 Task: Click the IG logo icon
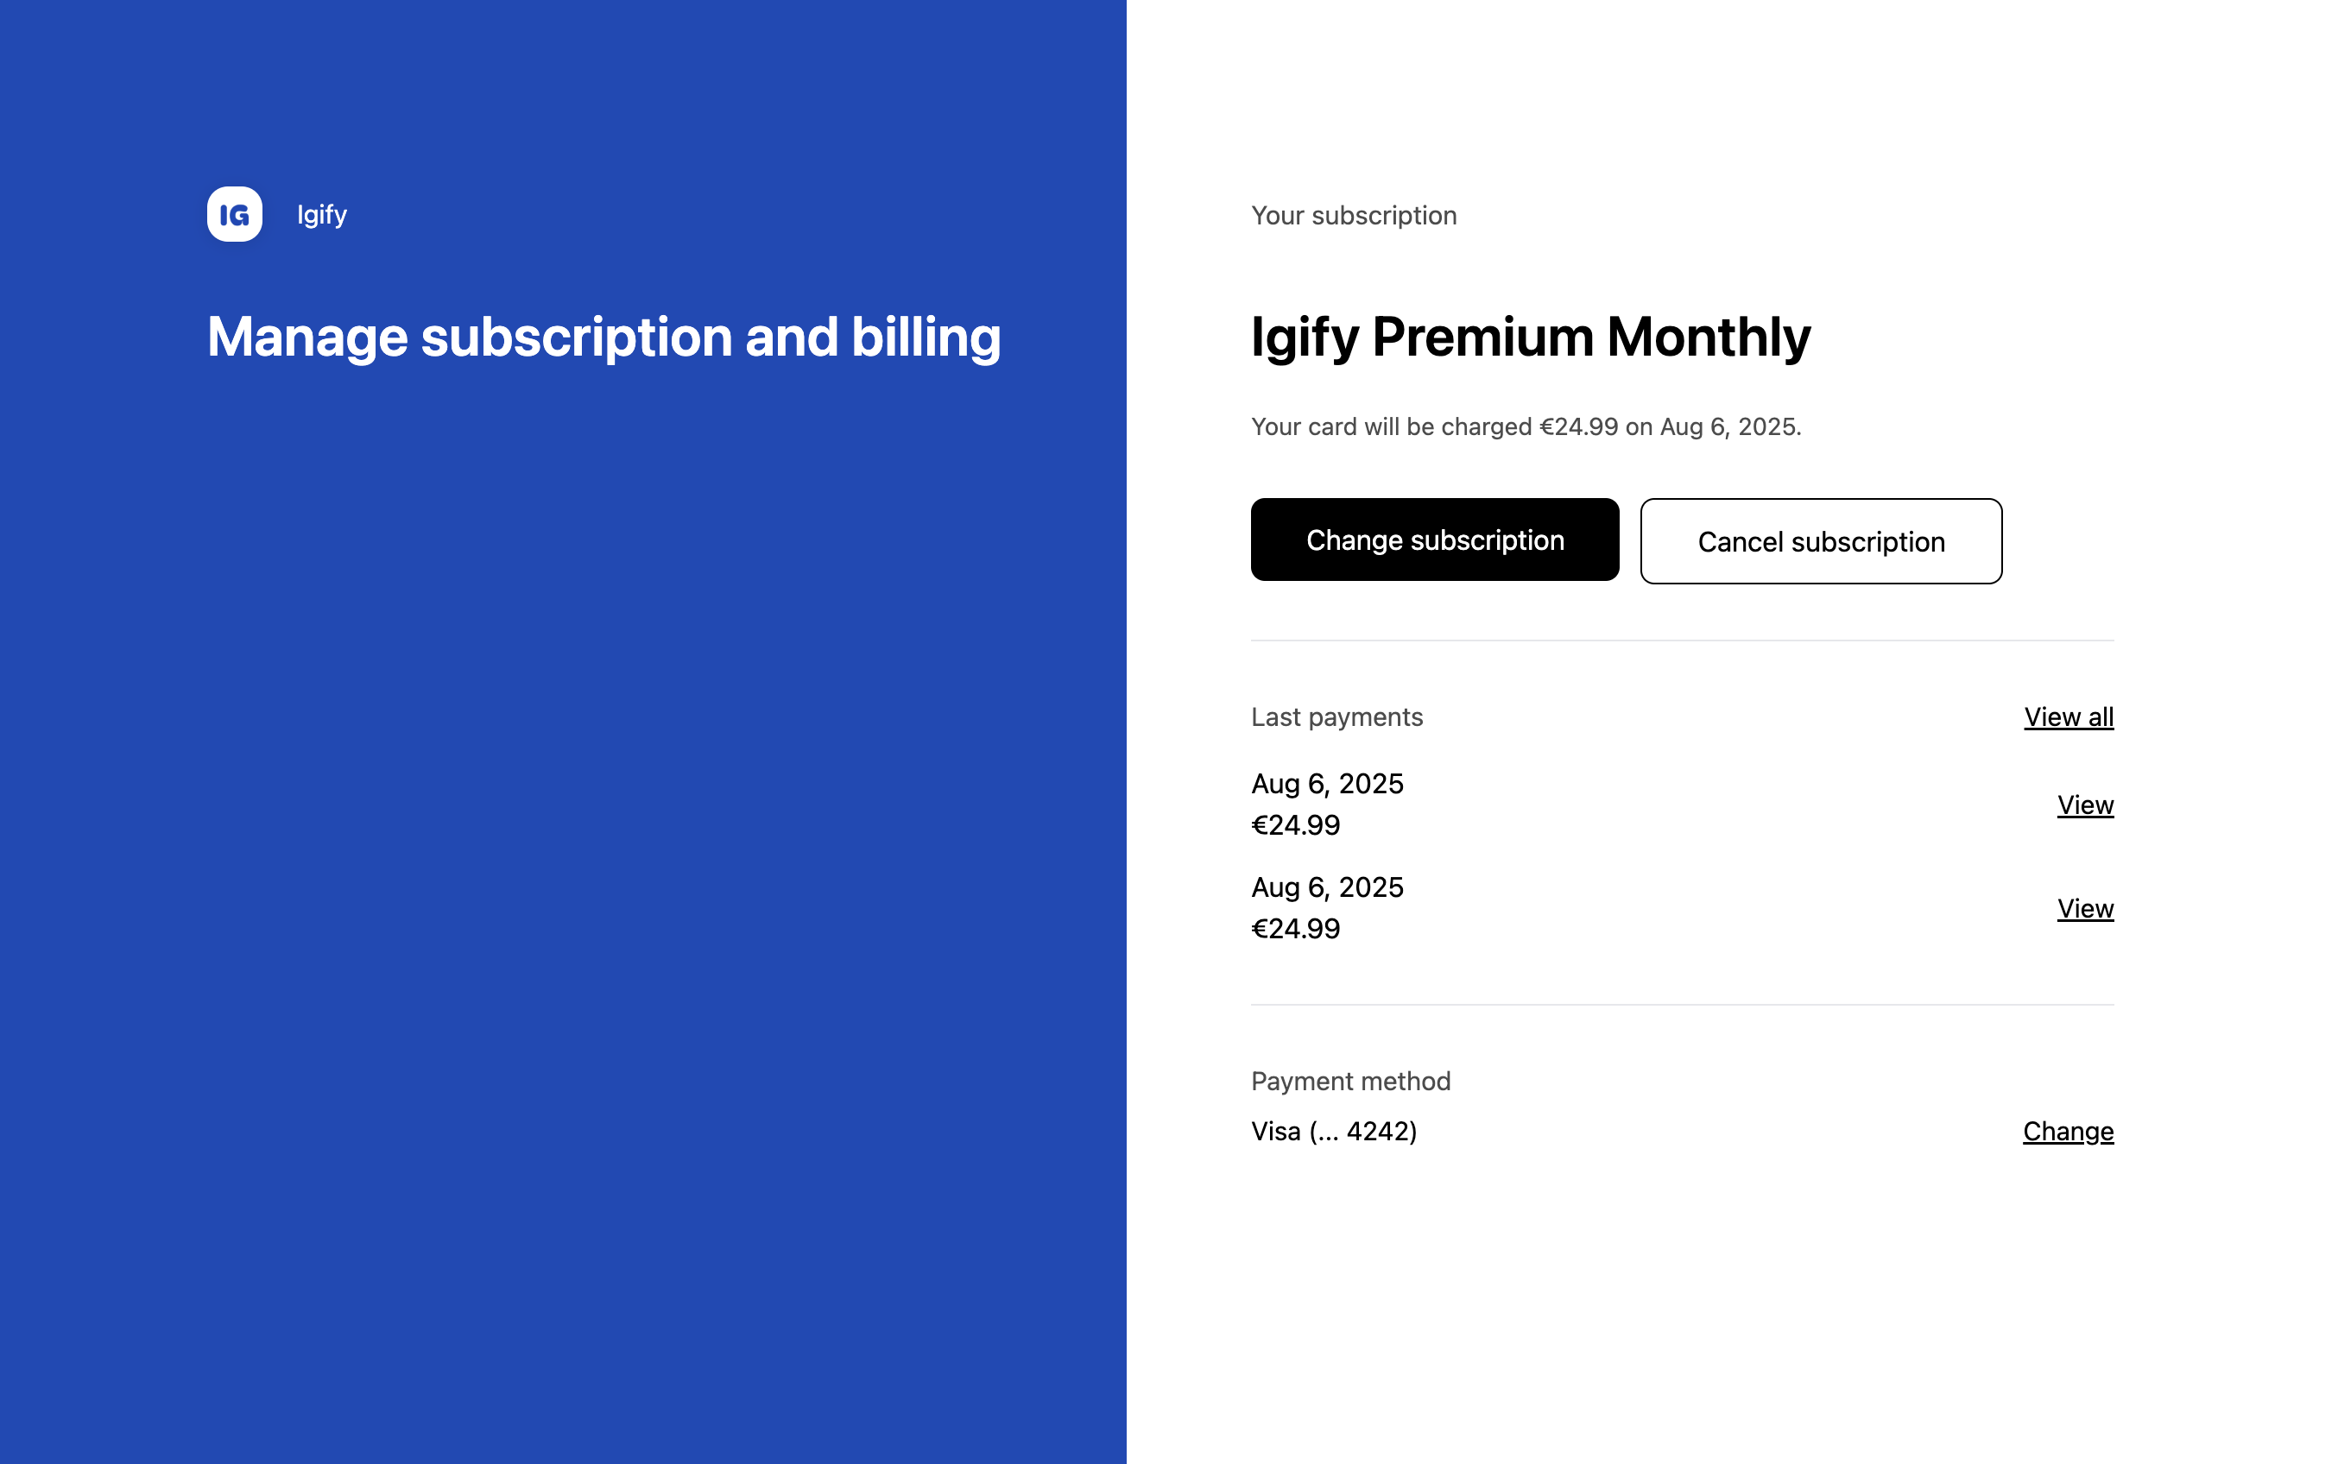(x=234, y=214)
